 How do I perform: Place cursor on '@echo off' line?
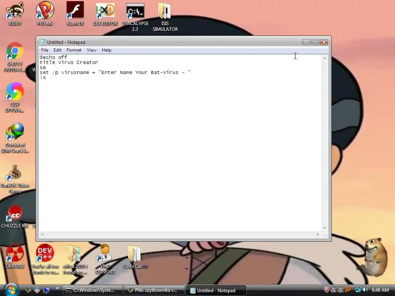click(53, 57)
